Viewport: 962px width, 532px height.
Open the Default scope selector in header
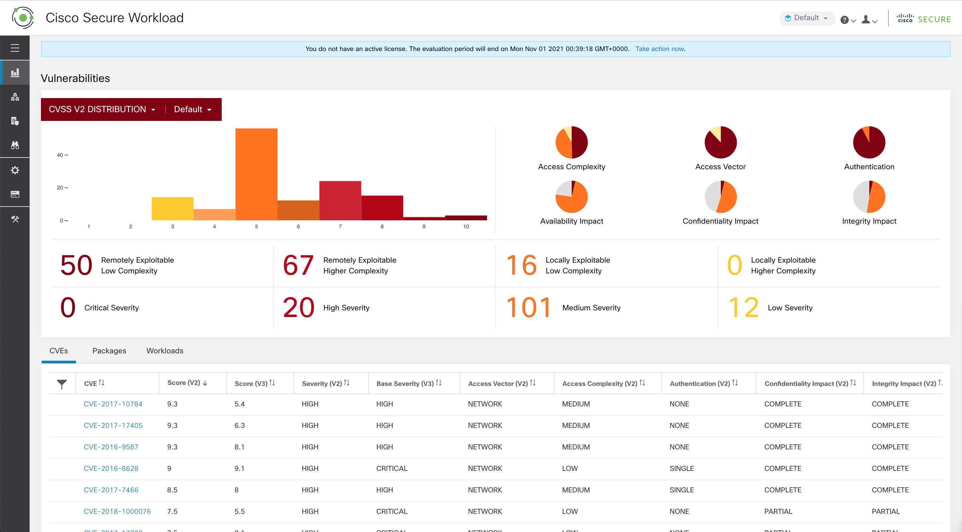806,18
